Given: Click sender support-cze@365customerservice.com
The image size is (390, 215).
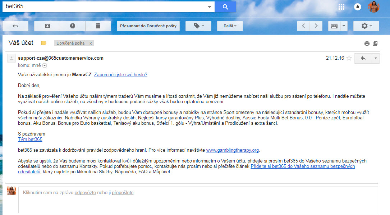Looking at the screenshot, I should click(x=61, y=58).
